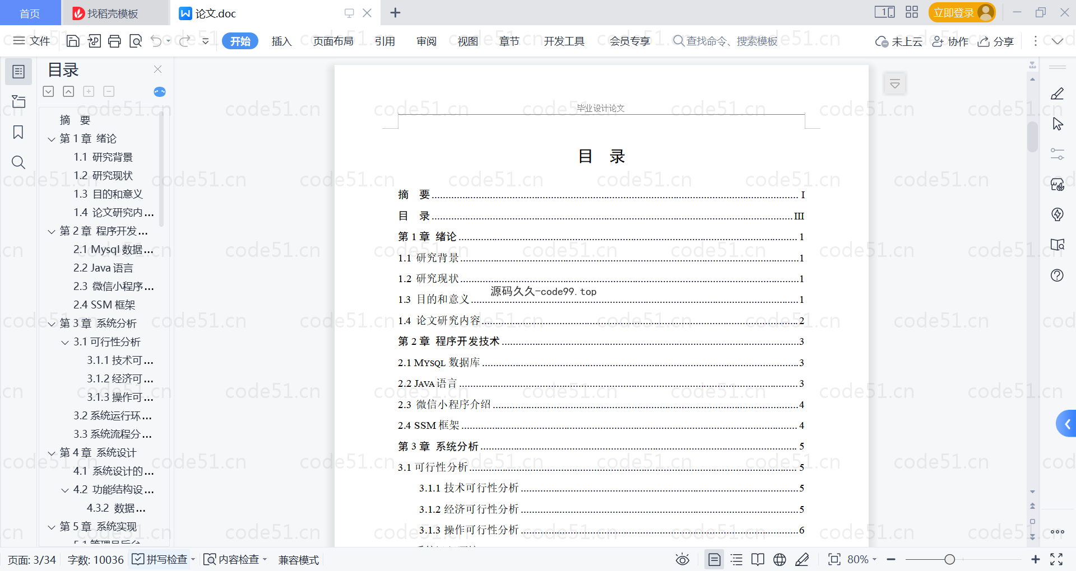Click fit page zoom icon
The width and height of the screenshot is (1076, 571).
pos(834,559)
